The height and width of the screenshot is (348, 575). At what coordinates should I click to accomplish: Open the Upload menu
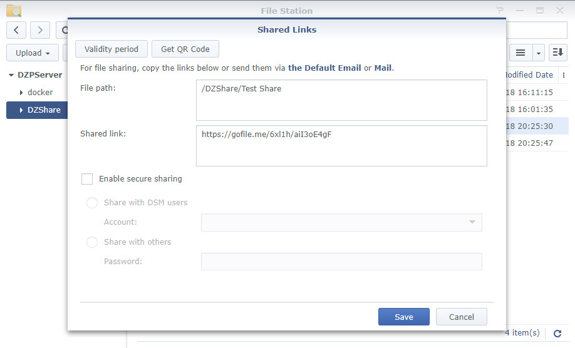[33, 53]
